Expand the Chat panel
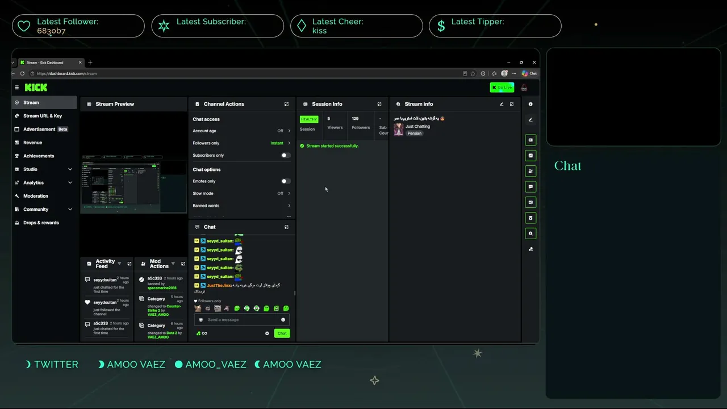Screen dimensions: 727x409 click(286, 227)
